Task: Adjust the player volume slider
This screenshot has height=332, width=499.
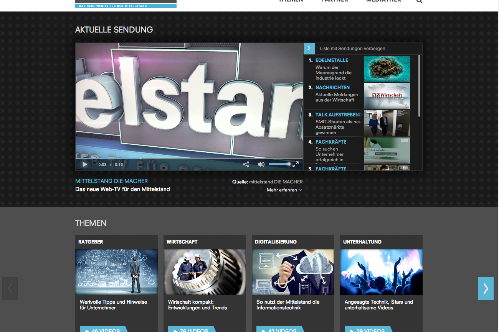Action: 279,164
